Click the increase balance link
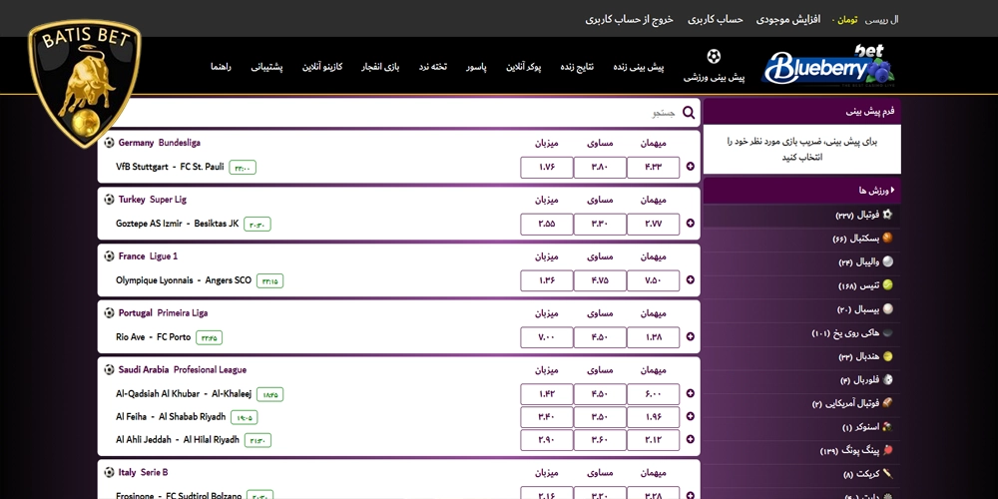The width and height of the screenshot is (998, 499). pyautogui.click(x=787, y=19)
